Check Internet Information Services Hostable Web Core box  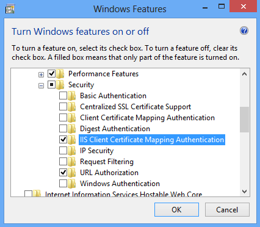[x=28, y=193]
